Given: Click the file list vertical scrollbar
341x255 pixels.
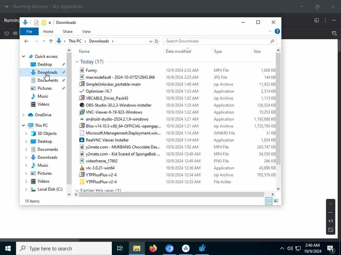Looking at the screenshot, I should point(278,109).
